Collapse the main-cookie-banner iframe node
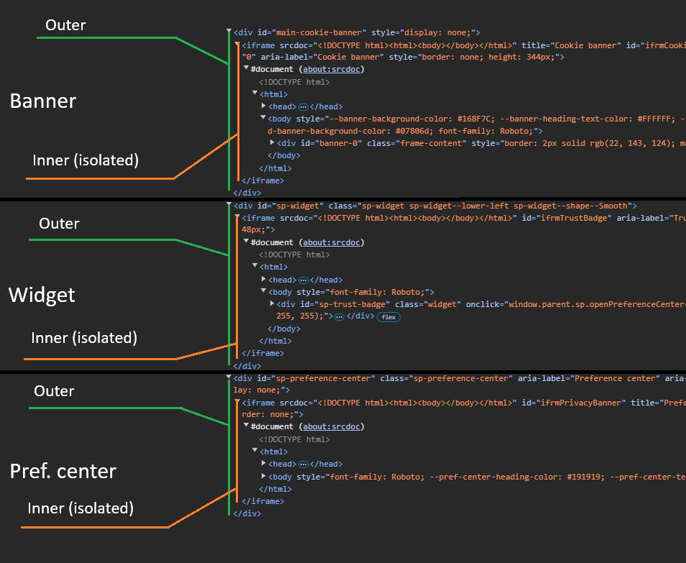 coord(237,44)
